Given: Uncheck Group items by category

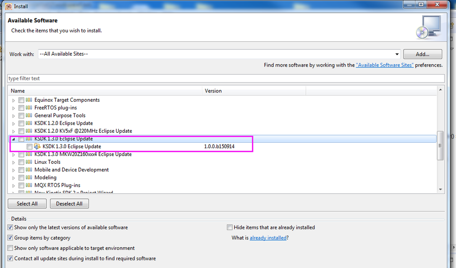Looking at the screenshot, I should tap(10, 238).
